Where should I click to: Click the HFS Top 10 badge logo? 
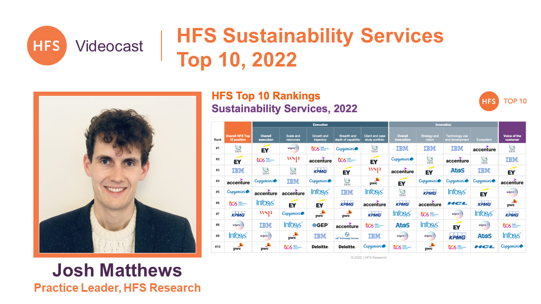489,101
